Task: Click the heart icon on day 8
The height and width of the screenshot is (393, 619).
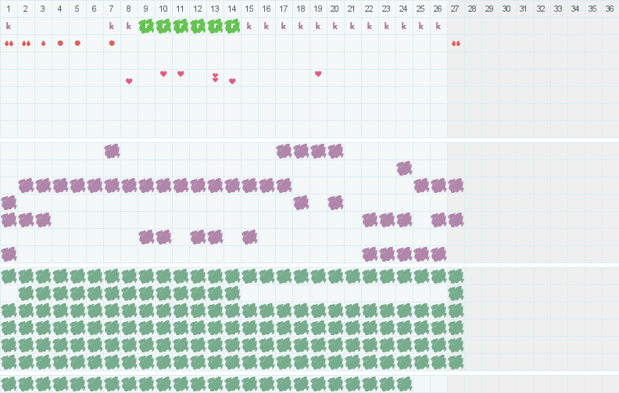Action: tap(129, 81)
